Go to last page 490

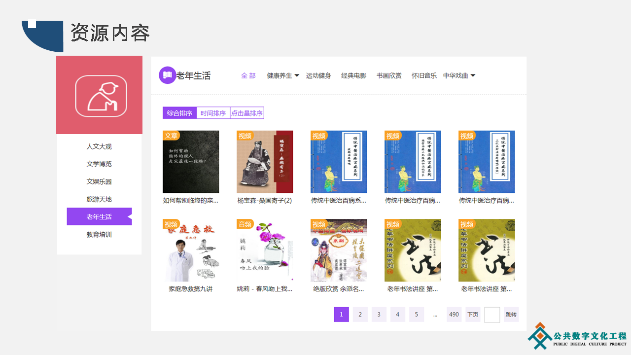454,315
